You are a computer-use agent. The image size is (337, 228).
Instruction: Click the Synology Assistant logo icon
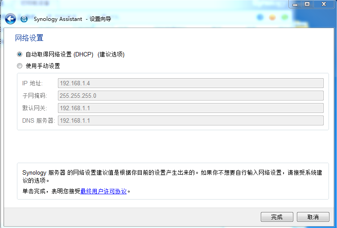[x=24, y=19]
